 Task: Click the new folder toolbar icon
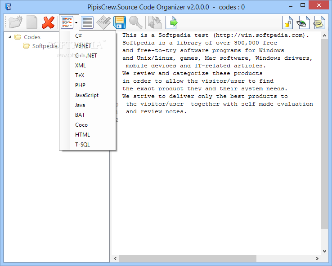pos(15,22)
